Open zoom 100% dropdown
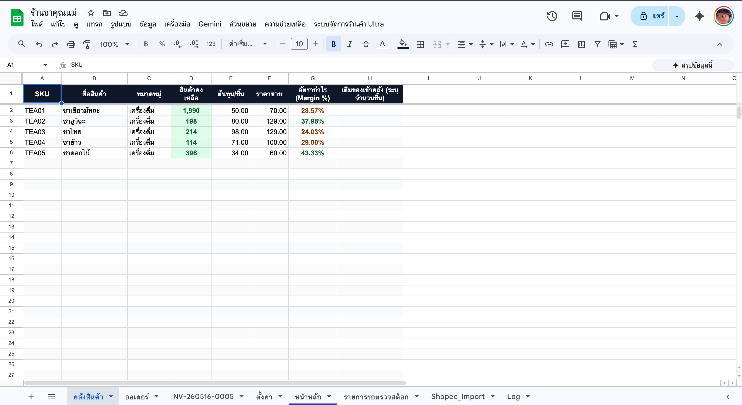742x405 pixels. pos(114,44)
